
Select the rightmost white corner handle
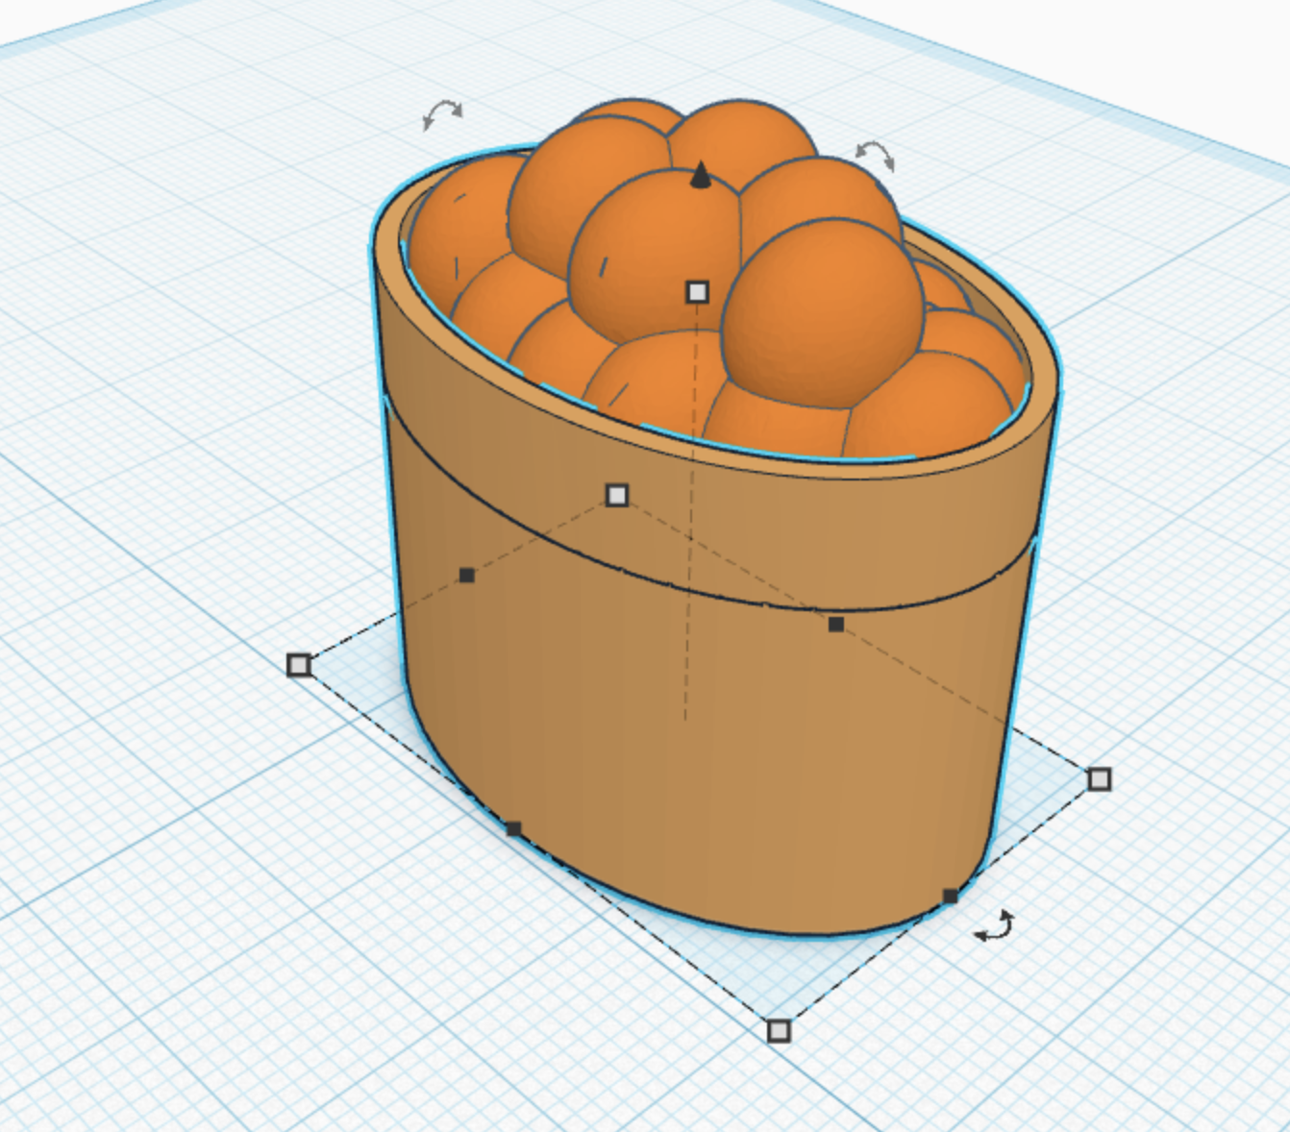[1100, 779]
